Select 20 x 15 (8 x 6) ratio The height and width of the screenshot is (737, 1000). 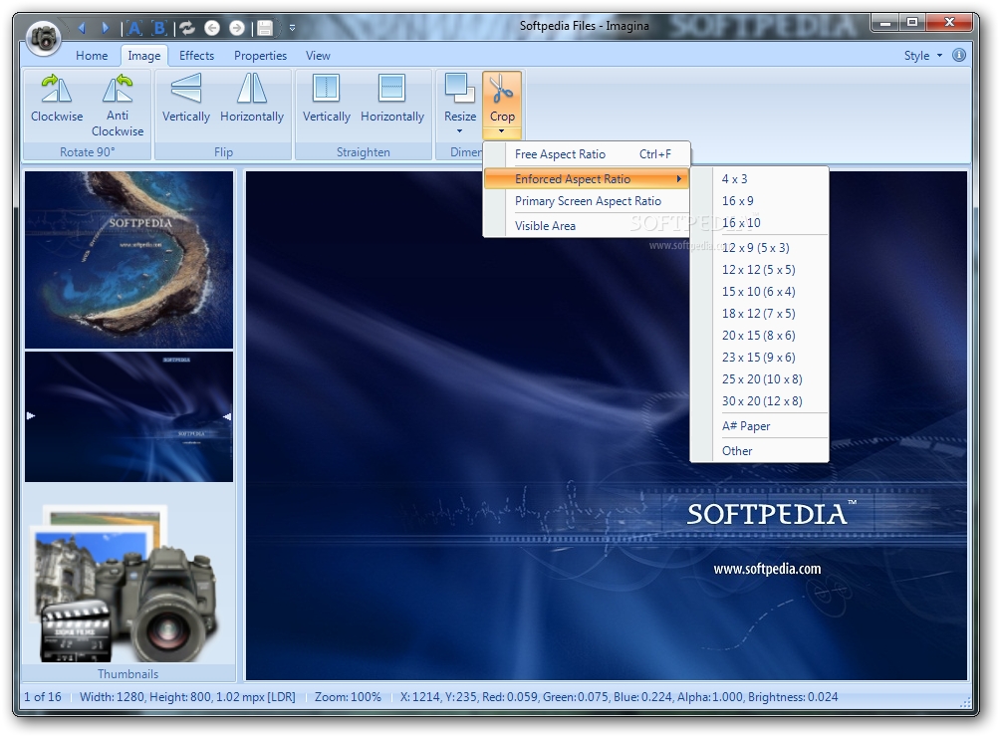click(x=760, y=336)
